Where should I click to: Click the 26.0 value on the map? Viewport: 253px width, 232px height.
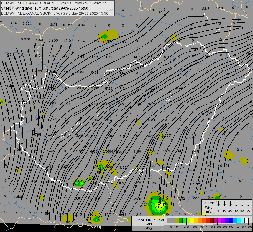(137, 199)
